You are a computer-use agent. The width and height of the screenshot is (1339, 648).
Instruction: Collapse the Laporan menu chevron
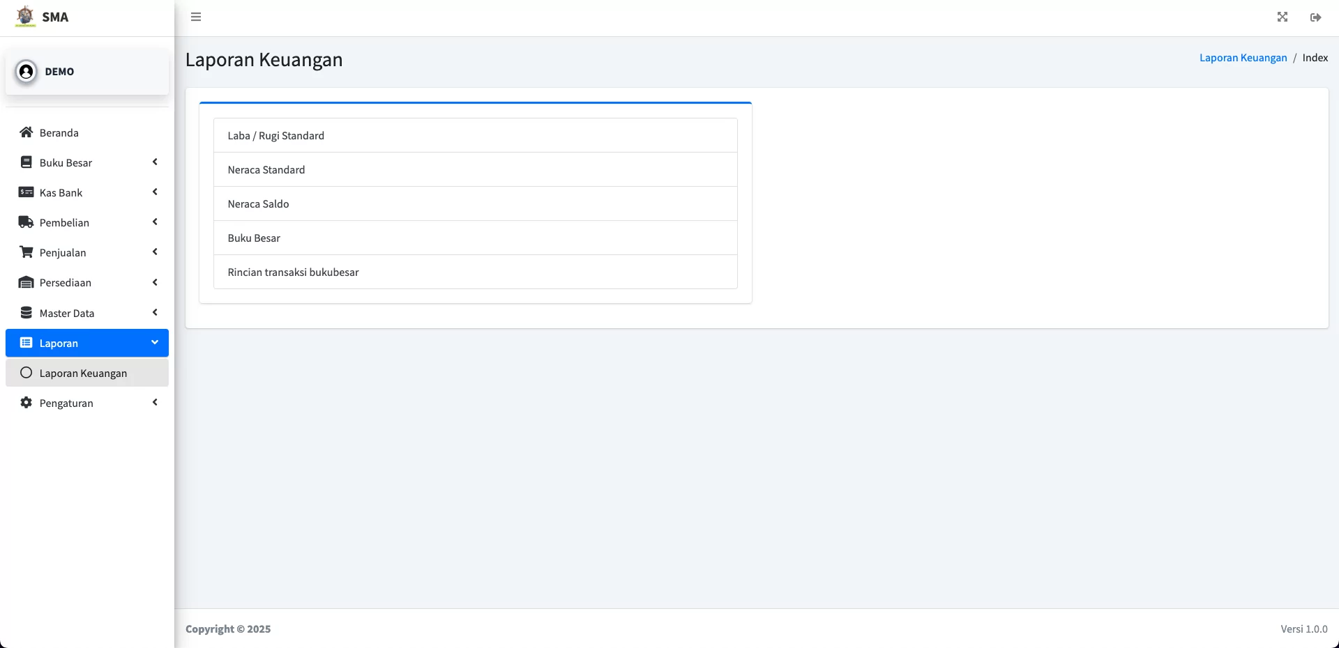(155, 342)
